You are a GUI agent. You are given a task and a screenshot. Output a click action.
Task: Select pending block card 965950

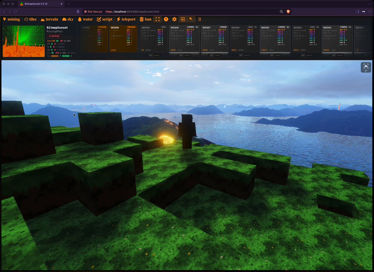123,39
